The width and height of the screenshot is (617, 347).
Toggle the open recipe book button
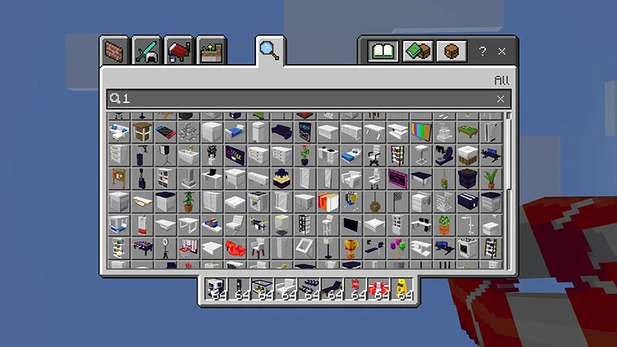tap(383, 52)
